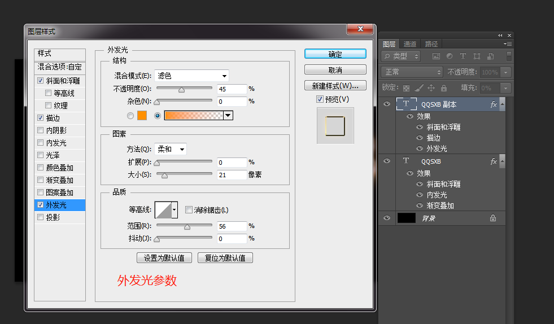
Task: Click lock transparent pixels icon
Action: click(x=406, y=88)
